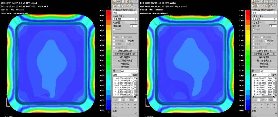Select frame '3 -- 0.050000' in left panel list
The height and width of the screenshot is (117, 278).
(x=125, y=83)
